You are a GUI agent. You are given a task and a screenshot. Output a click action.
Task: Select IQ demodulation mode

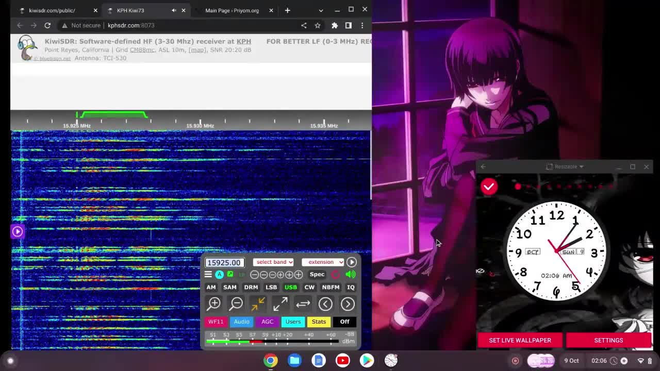(x=351, y=287)
